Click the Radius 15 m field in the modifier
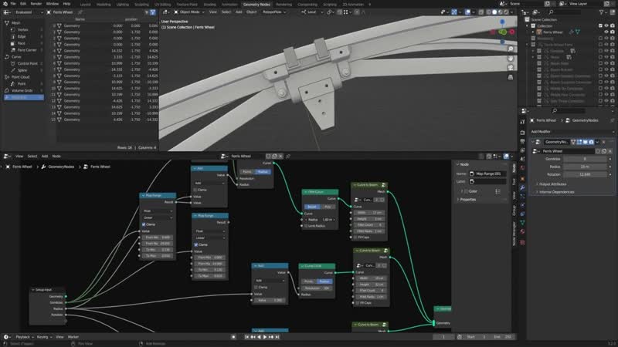Viewport: 618px width, 347px height. [585, 167]
